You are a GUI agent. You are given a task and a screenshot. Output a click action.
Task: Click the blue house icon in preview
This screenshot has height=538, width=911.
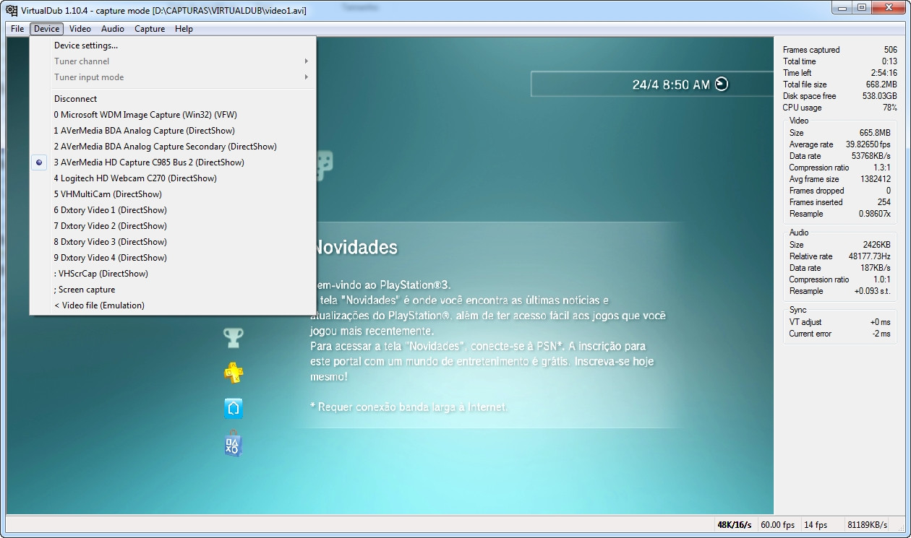pyautogui.click(x=233, y=408)
